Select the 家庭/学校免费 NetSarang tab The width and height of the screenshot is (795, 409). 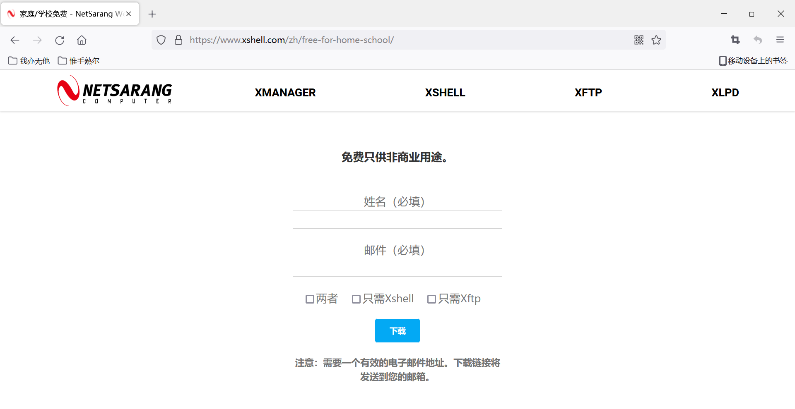tap(70, 14)
